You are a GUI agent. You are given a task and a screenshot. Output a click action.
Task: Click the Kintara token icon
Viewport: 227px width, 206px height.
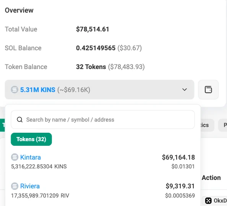point(15,157)
